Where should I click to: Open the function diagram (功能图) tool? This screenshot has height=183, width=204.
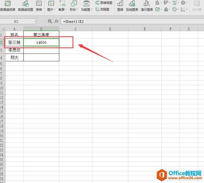click(x=86, y=6)
